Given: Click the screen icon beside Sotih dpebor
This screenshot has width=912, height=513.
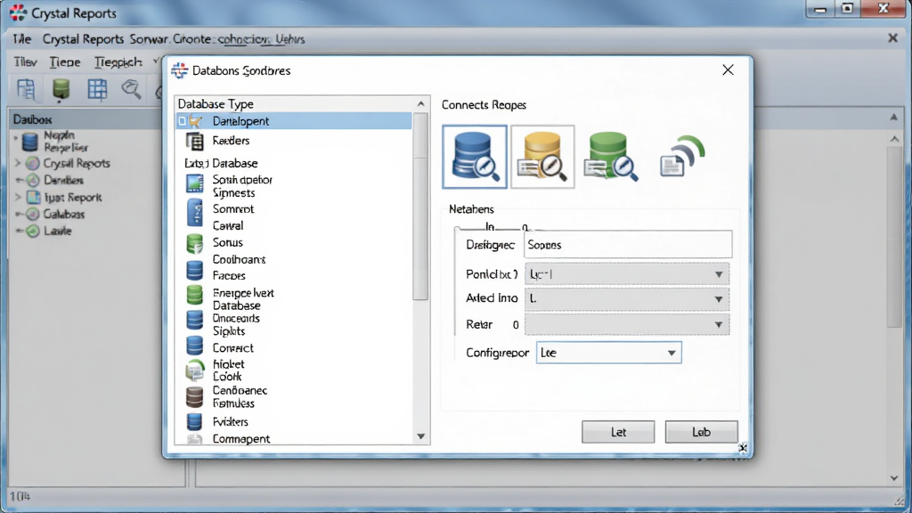Looking at the screenshot, I should tap(194, 183).
